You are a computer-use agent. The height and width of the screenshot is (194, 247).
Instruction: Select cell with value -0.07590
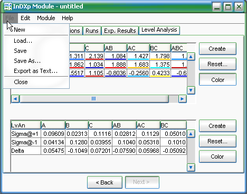(125, 151)
